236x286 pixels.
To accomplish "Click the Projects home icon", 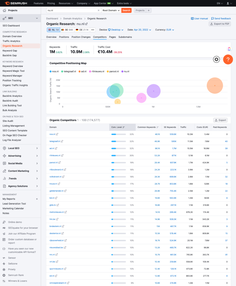I will click(4, 10).
